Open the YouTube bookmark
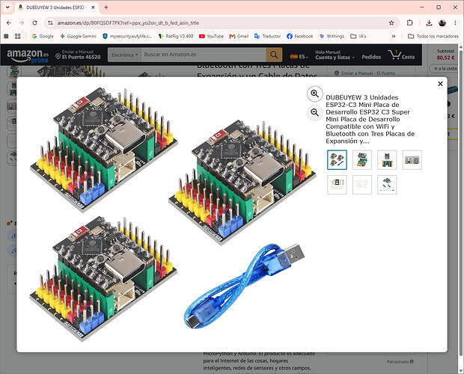 (211, 36)
